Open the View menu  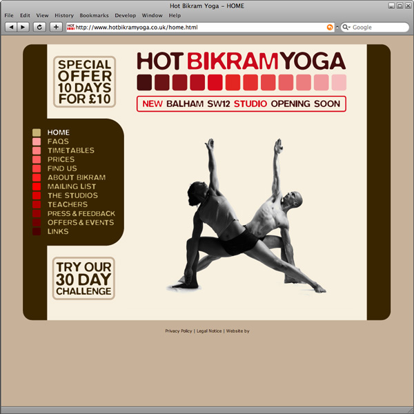click(42, 15)
